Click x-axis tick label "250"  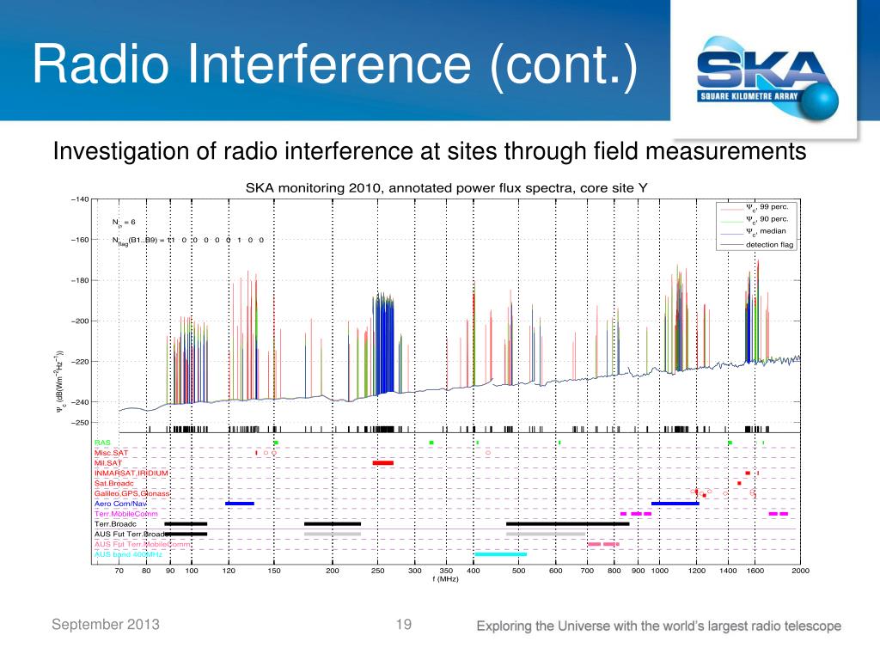tap(378, 571)
